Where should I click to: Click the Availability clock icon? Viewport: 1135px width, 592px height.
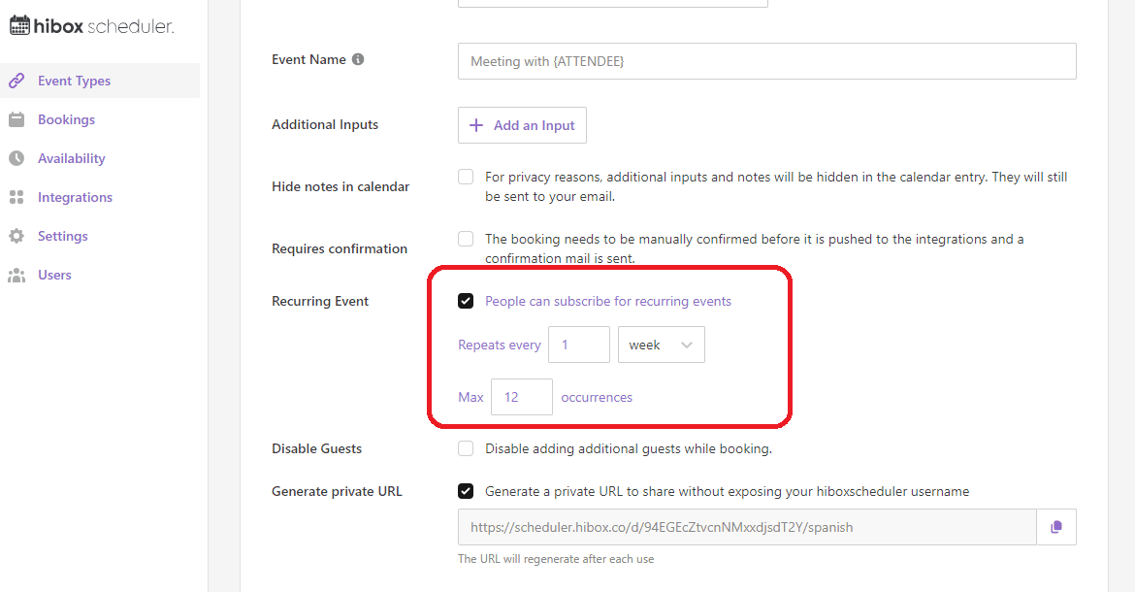click(16, 158)
